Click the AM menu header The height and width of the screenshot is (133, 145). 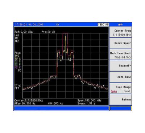120,25
